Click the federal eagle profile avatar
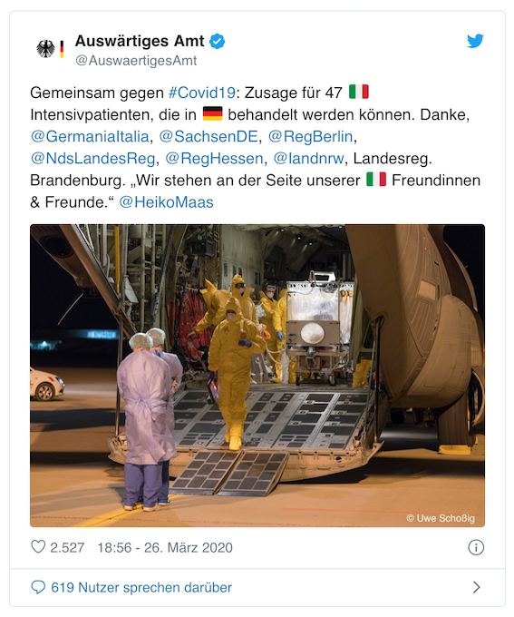The image size is (514, 617). 50,49
